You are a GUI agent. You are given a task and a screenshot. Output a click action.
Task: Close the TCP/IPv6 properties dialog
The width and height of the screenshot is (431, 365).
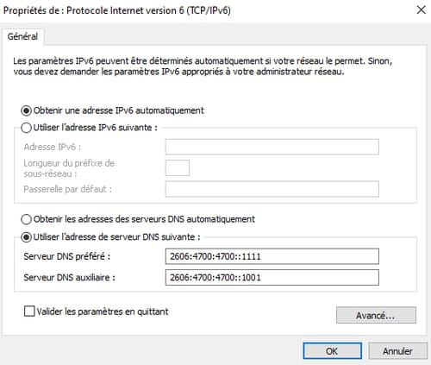(421, 9)
